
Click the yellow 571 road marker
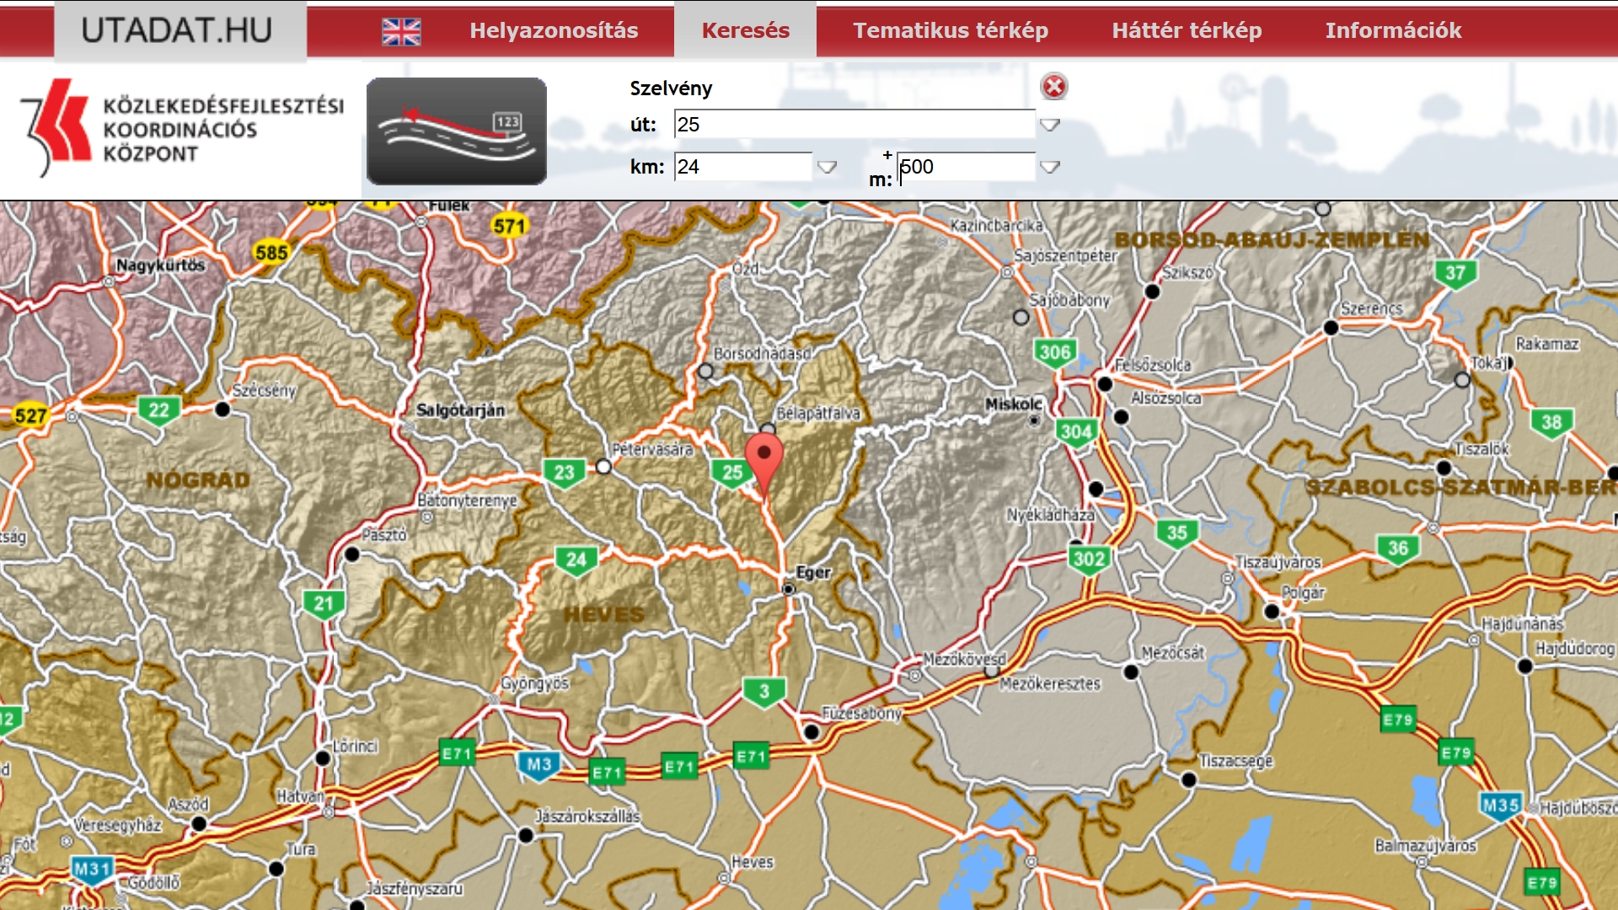[x=508, y=226]
